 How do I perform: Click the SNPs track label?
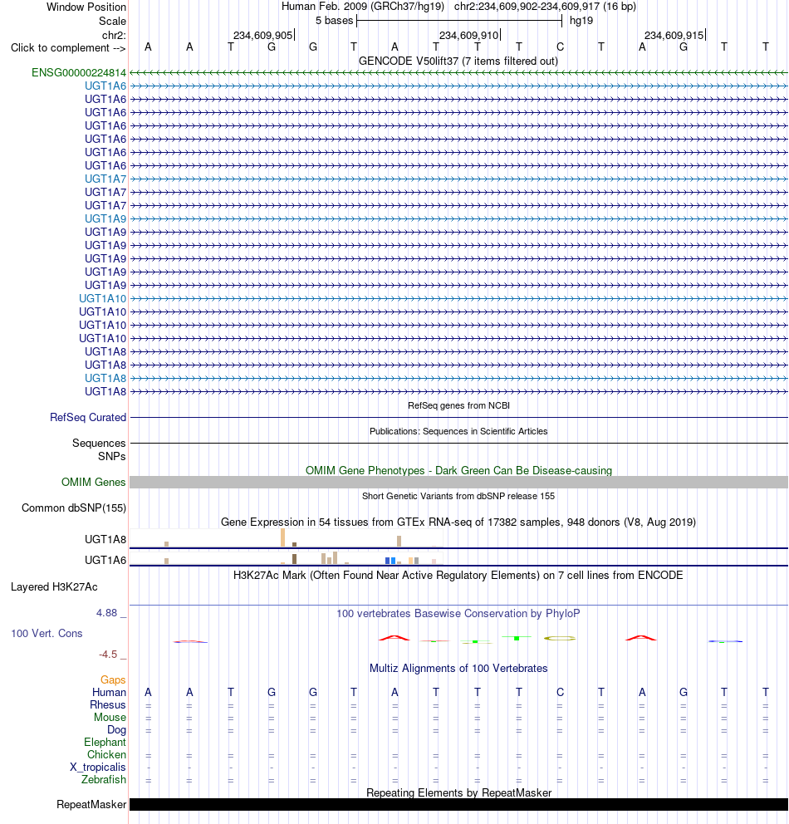[112, 456]
